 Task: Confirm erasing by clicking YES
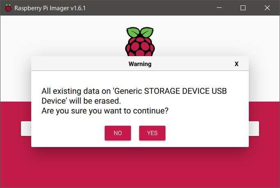[x=152, y=133]
